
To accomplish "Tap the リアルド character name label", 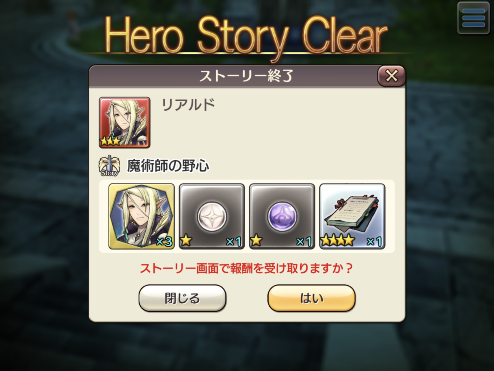I will (x=188, y=105).
